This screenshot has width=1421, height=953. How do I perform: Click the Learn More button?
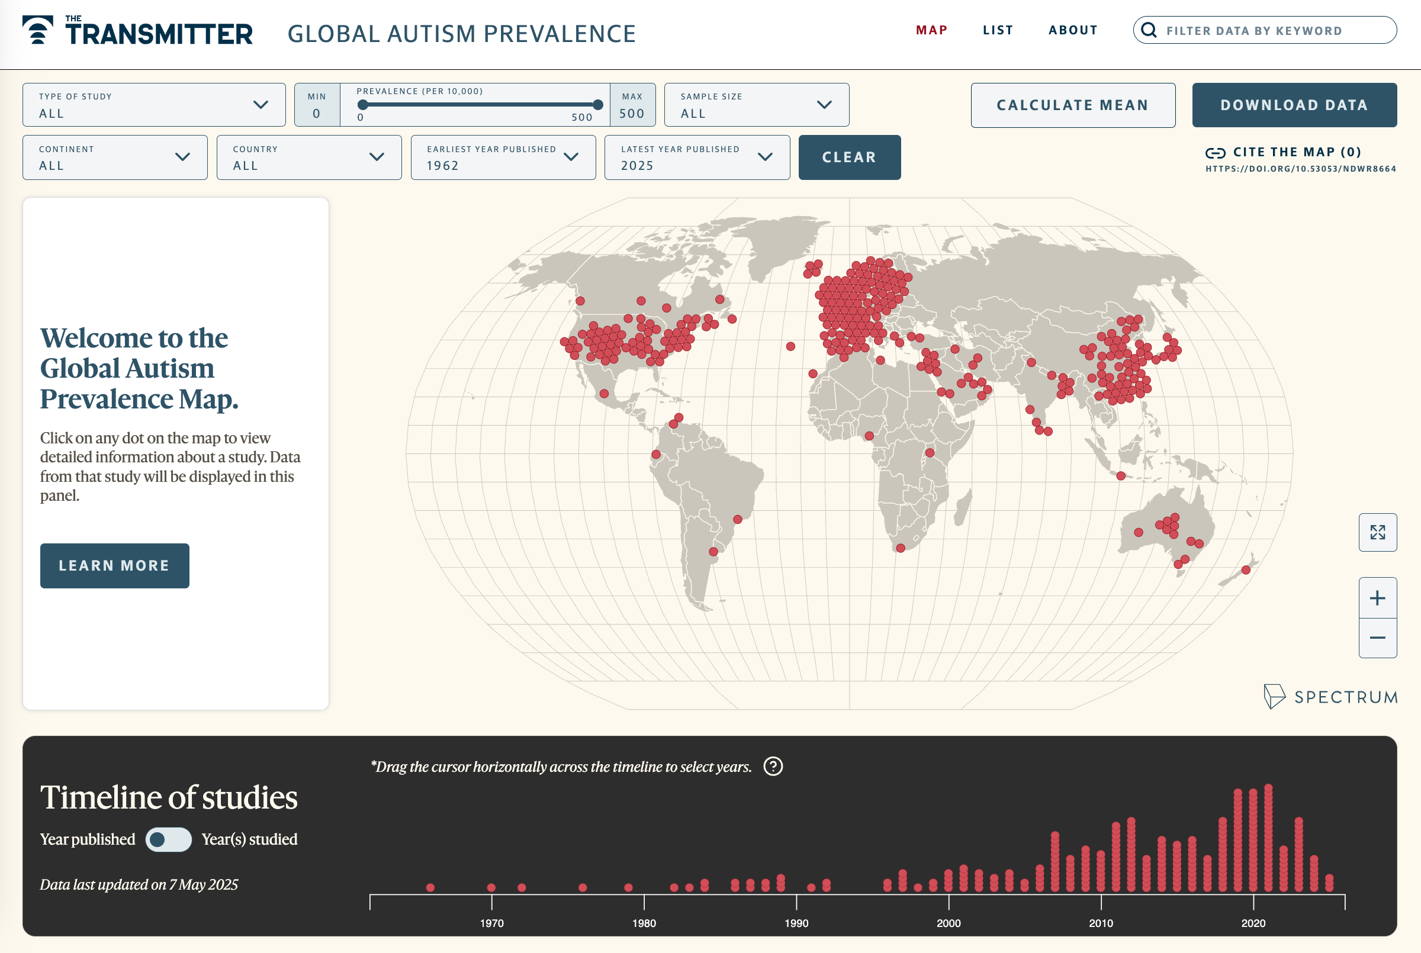[x=114, y=565]
